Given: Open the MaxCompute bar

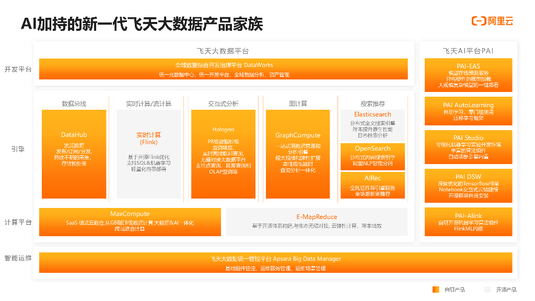Looking at the screenshot, I should click(130, 222).
